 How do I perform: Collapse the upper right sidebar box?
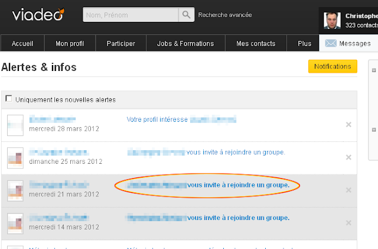374,70
